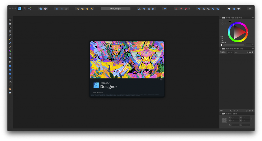Click the Flip Horizontal toolbar icon

point(139,9)
